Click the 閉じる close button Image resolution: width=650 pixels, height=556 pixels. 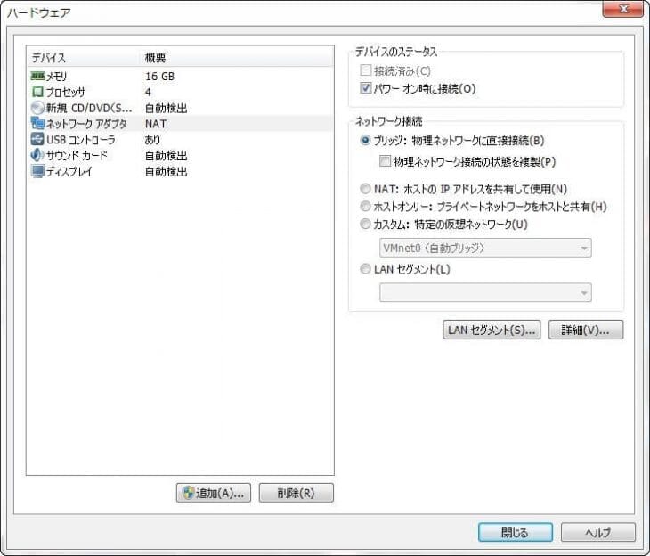pos(515,533)
